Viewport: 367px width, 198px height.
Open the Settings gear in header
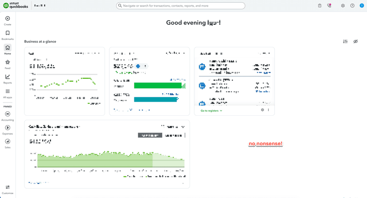coord(343,6)
